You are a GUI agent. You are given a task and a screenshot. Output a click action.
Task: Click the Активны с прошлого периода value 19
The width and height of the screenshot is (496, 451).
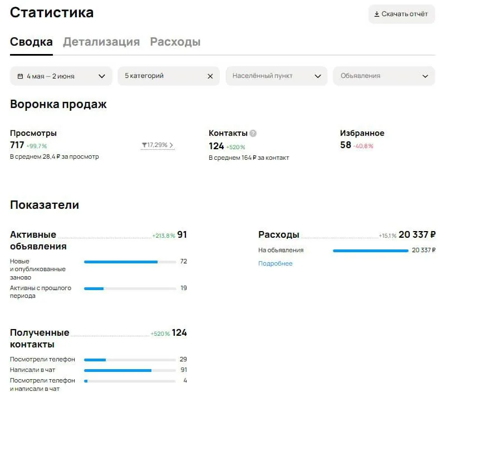tap(184, 288)
